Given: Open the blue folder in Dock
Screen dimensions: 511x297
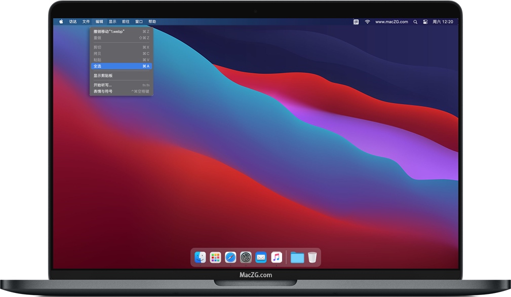Looking at the screenshot, I should 297,257.
